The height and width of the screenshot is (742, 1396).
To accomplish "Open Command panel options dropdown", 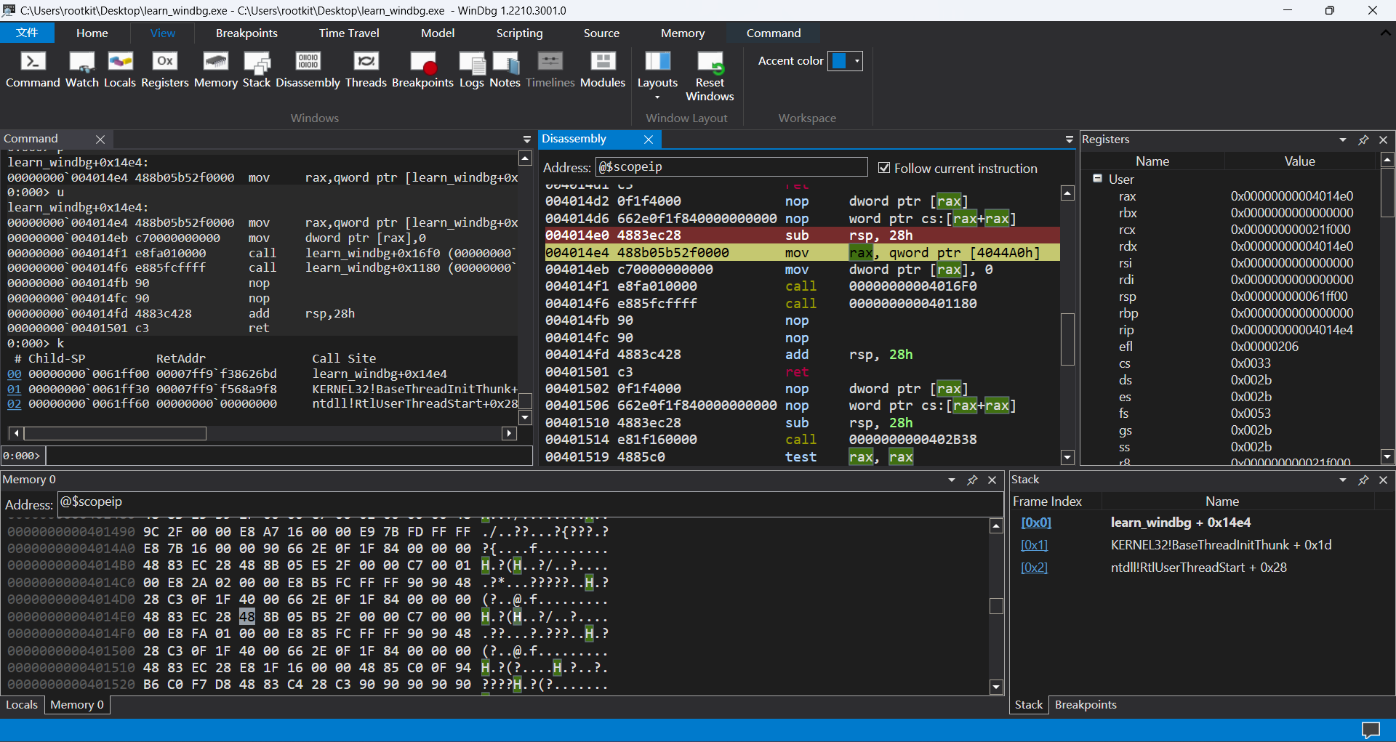I will (x=527, y=139).
